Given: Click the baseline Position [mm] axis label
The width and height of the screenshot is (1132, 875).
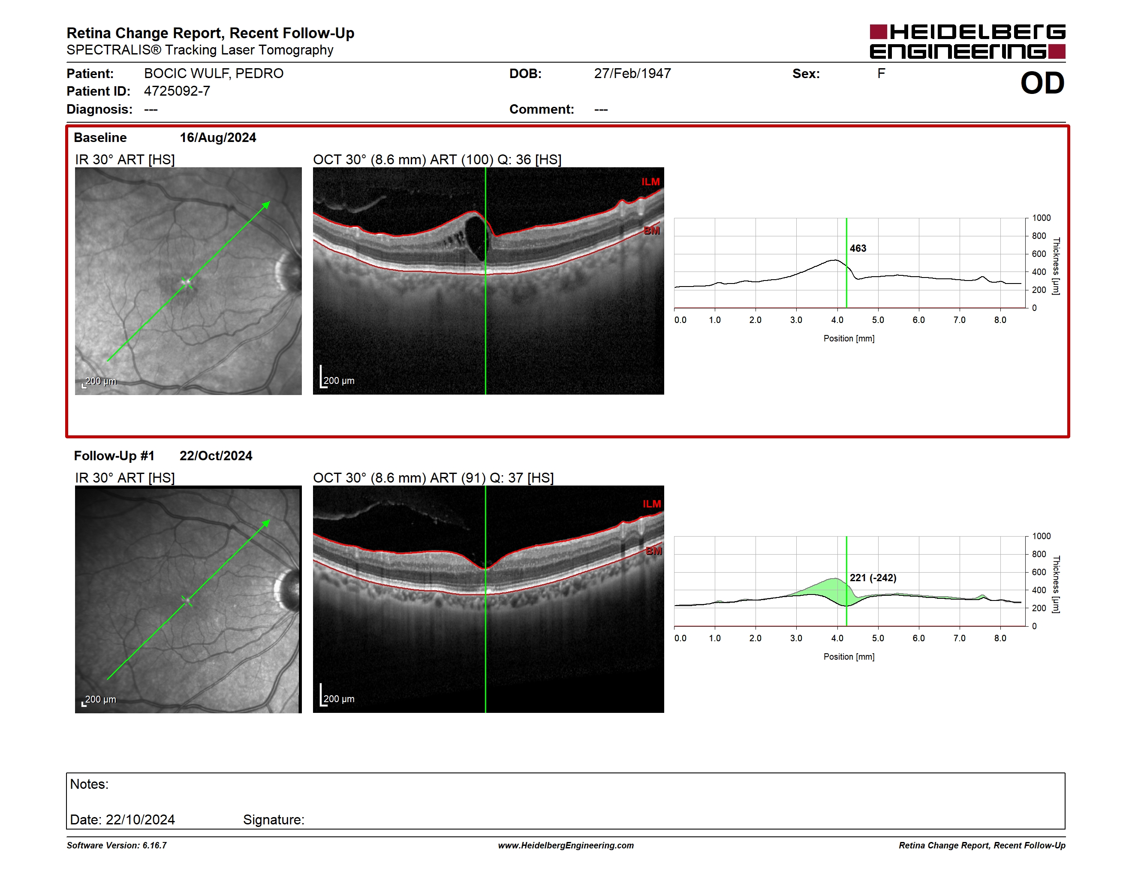Looking at the screenshot, I should click(849, 338).
